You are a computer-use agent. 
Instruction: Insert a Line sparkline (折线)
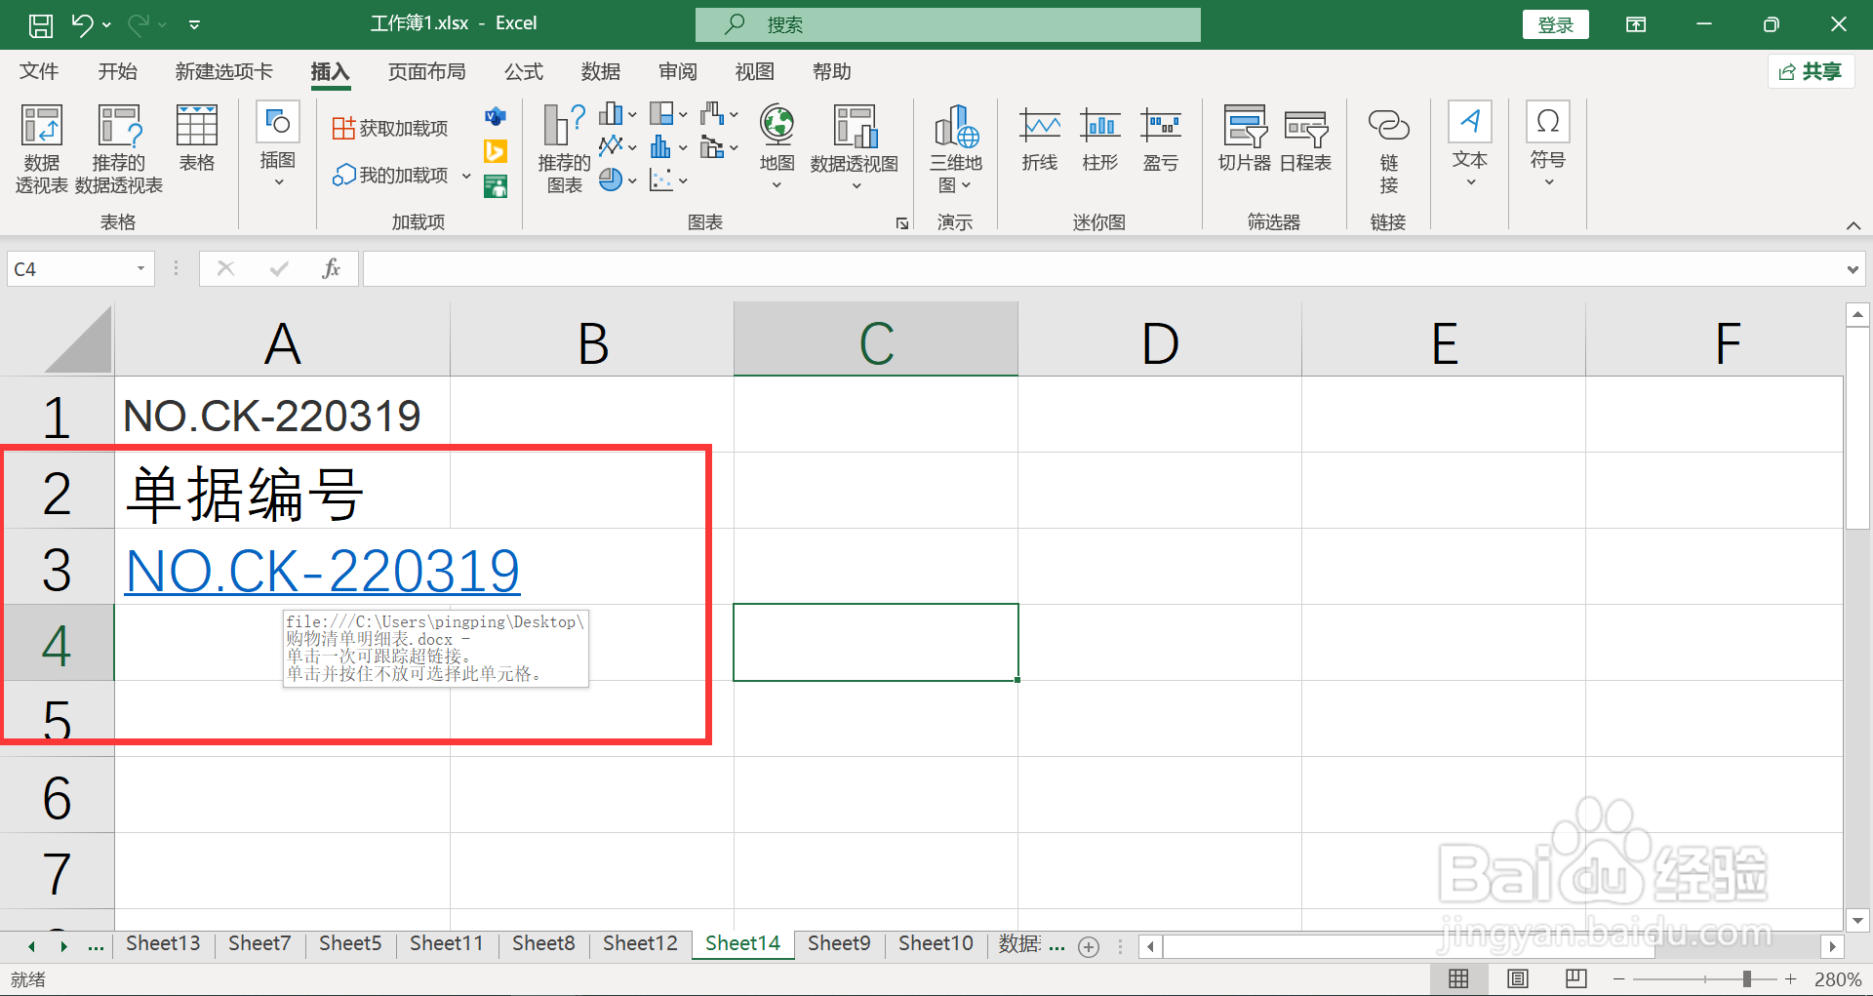1040,139
